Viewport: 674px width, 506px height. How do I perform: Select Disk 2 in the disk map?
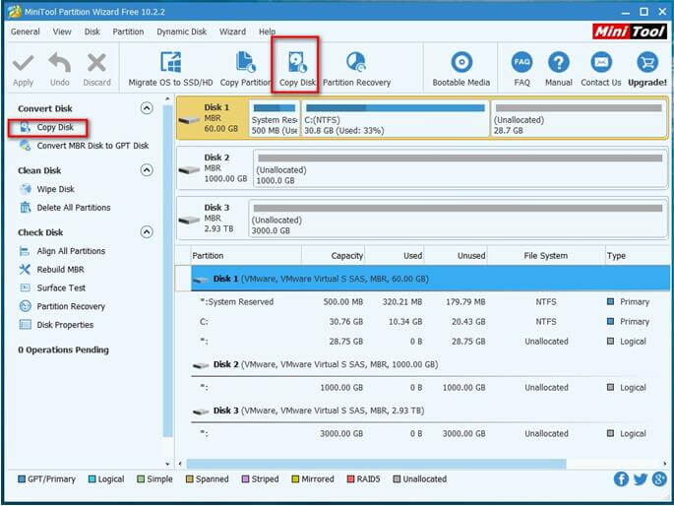214,168
